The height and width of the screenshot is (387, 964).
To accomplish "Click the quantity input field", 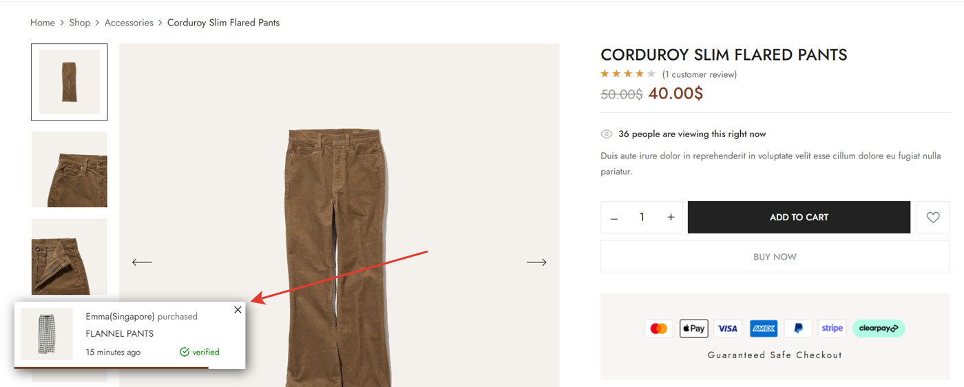I will 642,218.
